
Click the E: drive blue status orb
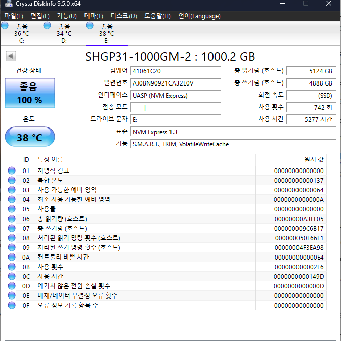90,26
